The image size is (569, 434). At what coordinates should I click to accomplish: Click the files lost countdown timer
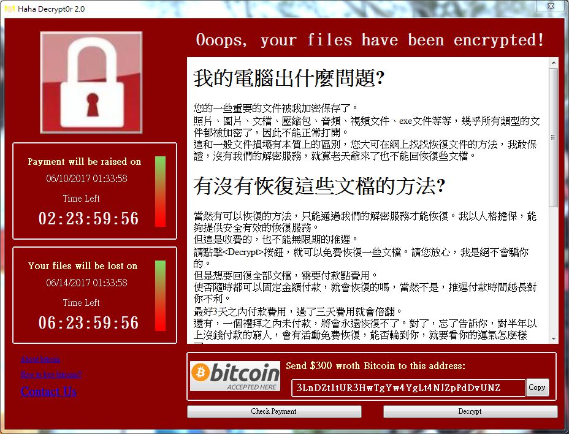pos(88,322)
